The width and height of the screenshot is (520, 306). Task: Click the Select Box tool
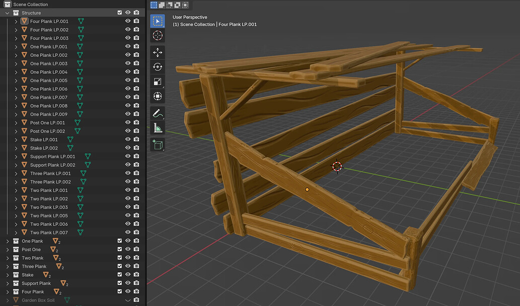[x=158, y=21]
